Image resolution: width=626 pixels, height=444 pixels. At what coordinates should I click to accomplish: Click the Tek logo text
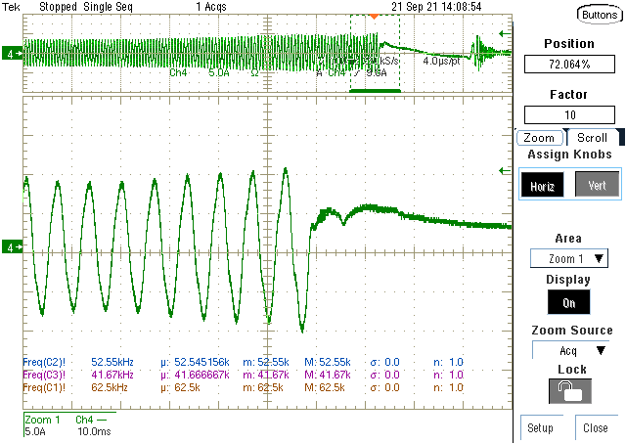click(x=11, y=7)
